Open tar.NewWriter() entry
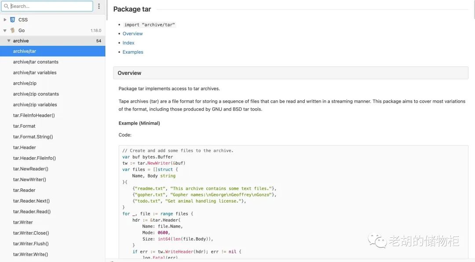This screenshot has height=262, width=475. click(x=53, y=180)
